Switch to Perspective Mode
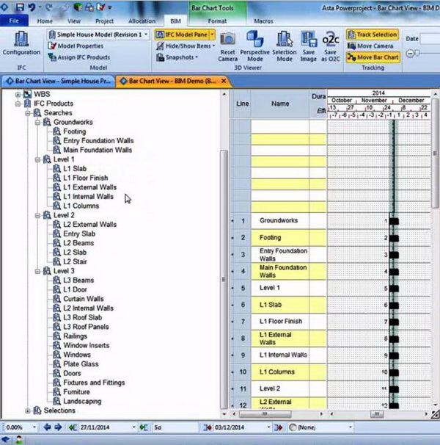This screenshot has height=445, width=440. (x=255, y=46)
